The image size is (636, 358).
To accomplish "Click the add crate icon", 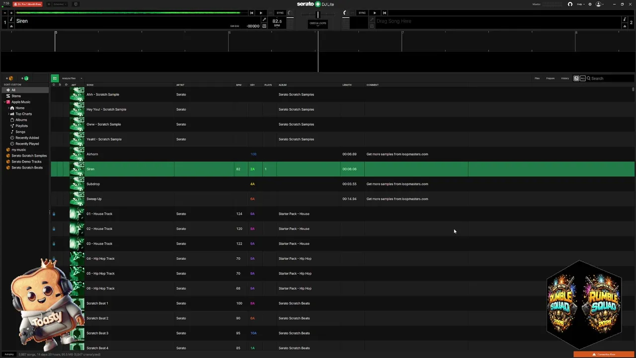I will click(9, 78).
